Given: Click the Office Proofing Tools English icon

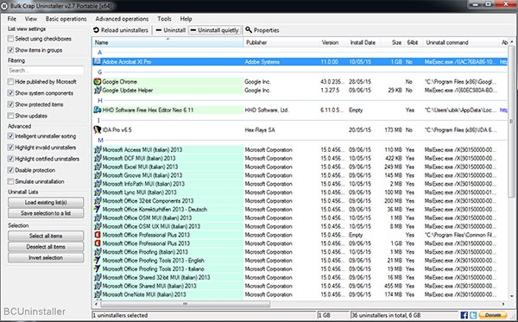Looking at the screenshot, I should pos(97,260).
